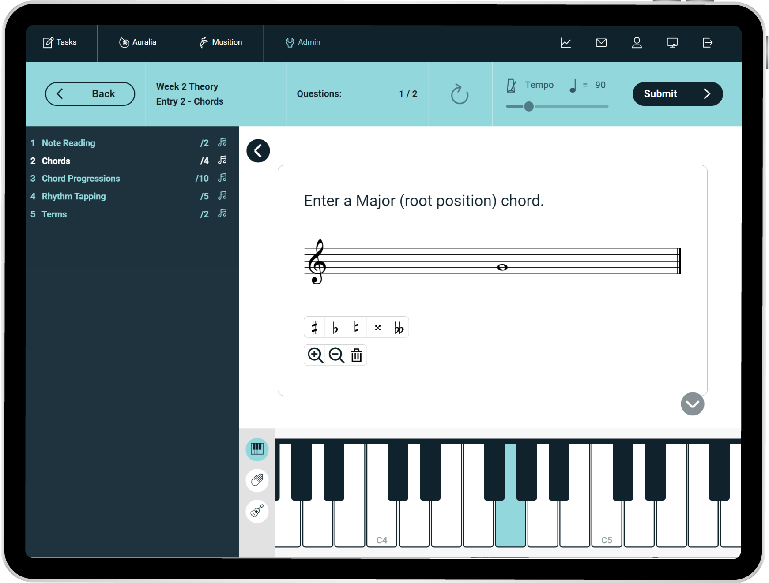This screenshot has width=769, height=583.
Task: Select the flat accidental
Action: pyautogui.click(x=335, y=328)
